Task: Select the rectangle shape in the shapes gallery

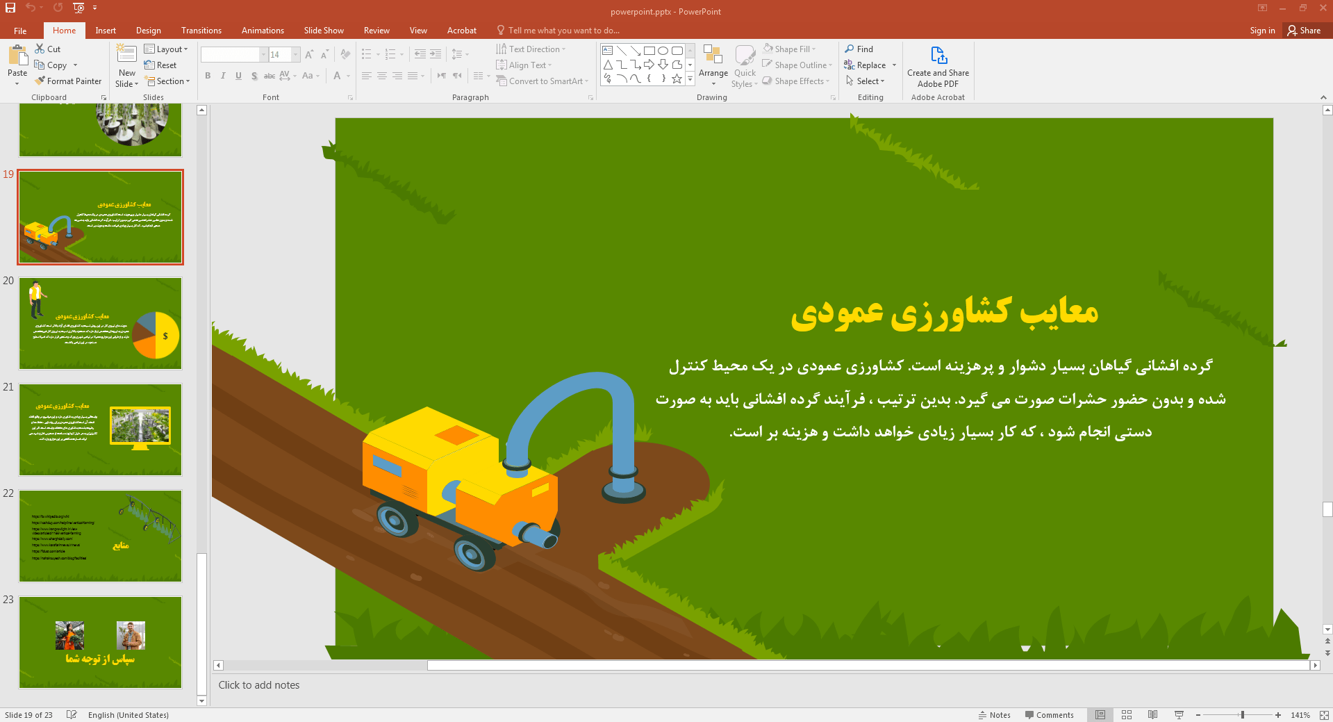Action: [649, 51]
